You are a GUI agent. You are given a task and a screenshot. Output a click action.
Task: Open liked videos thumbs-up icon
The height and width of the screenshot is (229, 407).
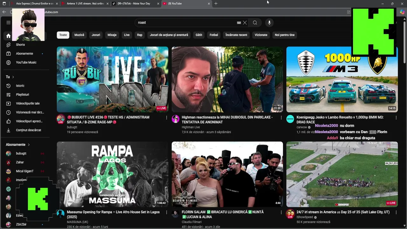tap(9, 121)
